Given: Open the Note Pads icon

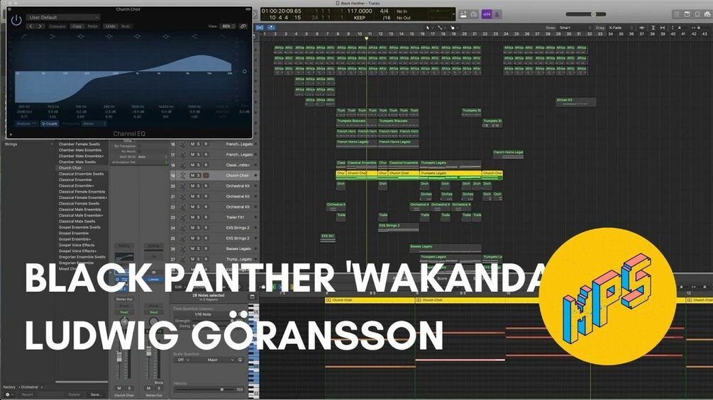Looking at the screenshot, I should click(687, 14).
